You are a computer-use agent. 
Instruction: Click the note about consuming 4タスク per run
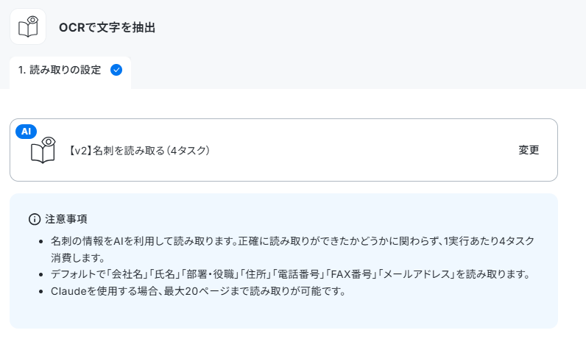292,249
